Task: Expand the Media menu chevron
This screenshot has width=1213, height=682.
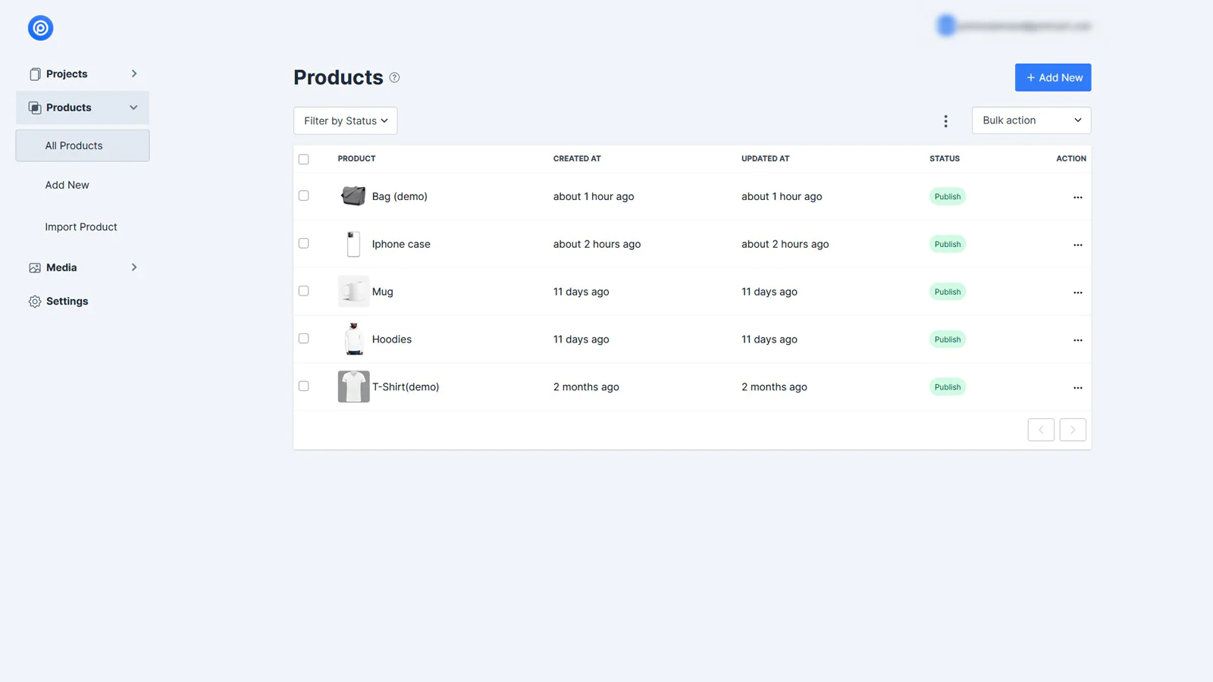Action: pyautogui.click(x=134, y=267)
